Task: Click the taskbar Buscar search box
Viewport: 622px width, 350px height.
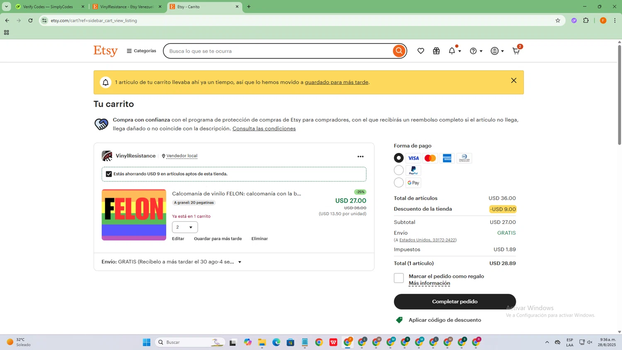Action: coord(190,342)
